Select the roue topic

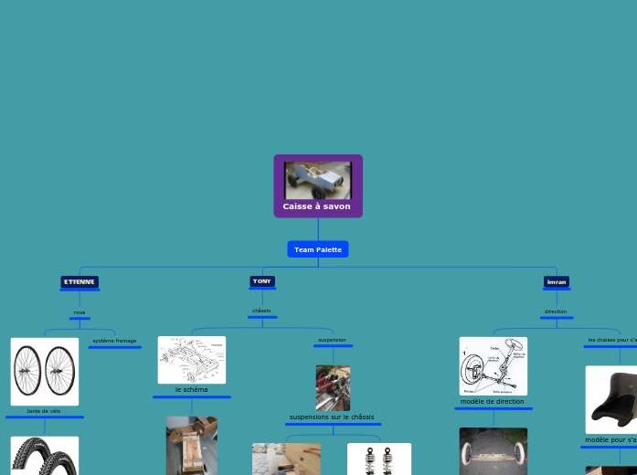coord(80,312)
